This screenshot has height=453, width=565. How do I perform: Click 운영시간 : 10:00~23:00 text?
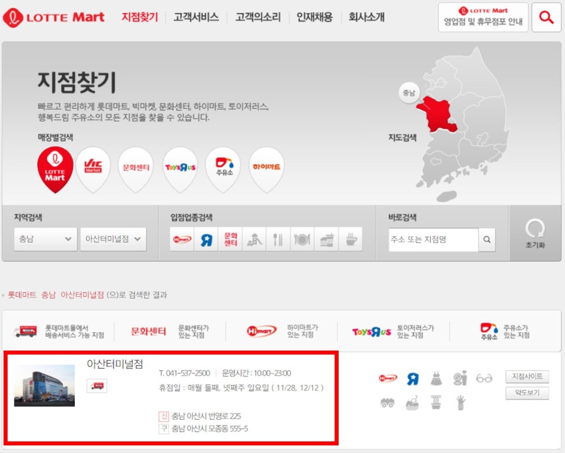[x=256, y=373]
